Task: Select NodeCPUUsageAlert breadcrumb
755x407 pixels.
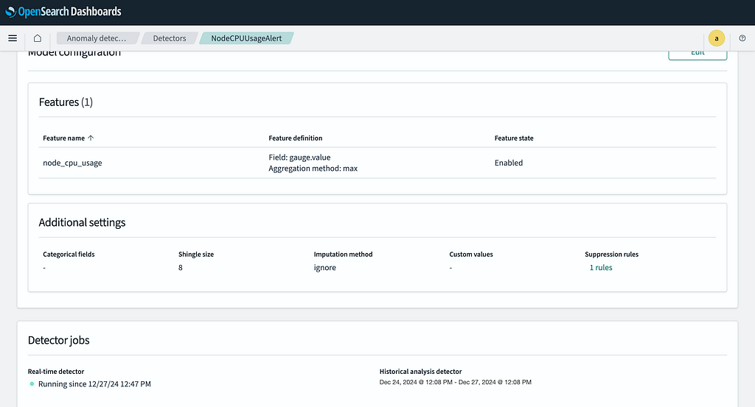Action: (246, 38)
